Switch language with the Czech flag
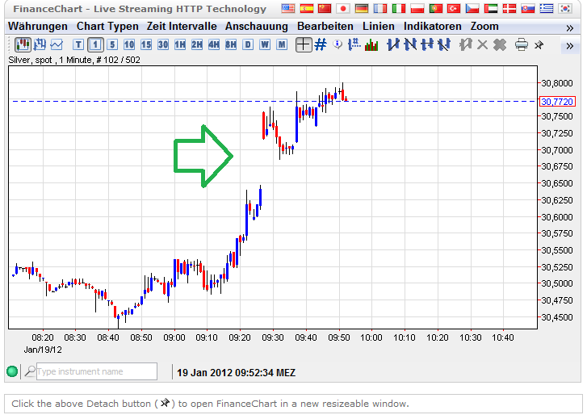Screen dimensions: 587x419 [472, 8]
